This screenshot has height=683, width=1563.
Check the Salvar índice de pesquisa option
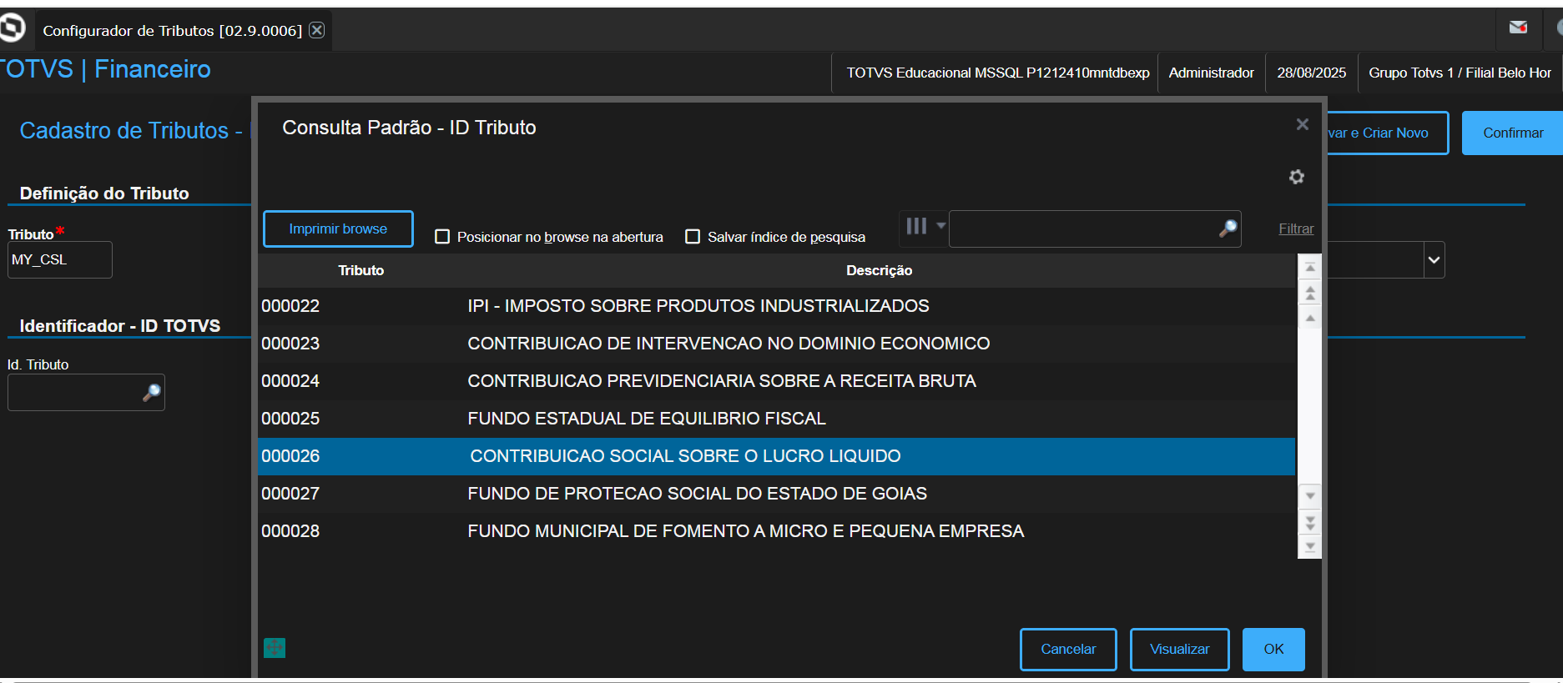coord(693,237)
